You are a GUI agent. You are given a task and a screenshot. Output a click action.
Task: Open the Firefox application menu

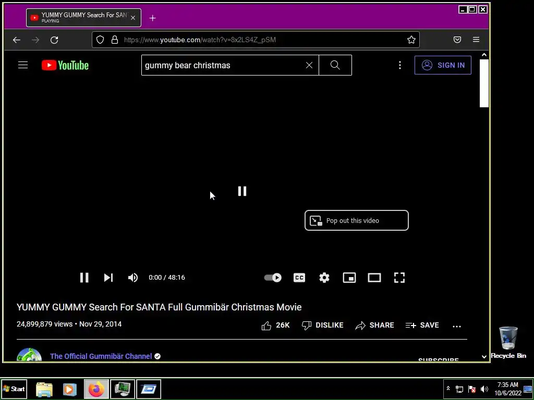coord(476,40)
